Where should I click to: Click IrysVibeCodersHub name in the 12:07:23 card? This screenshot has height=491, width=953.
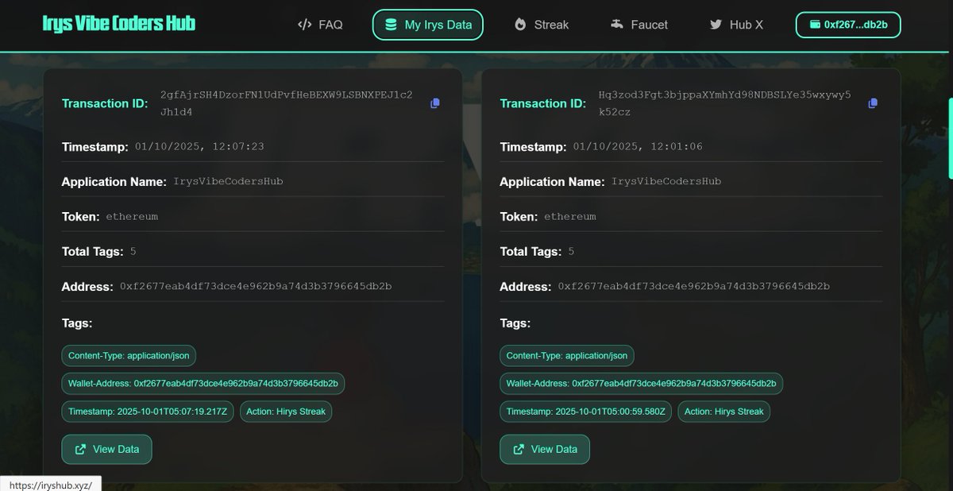click(x=229, y=181)
